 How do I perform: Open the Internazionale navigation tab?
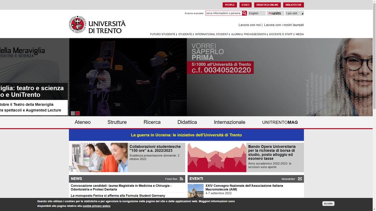point(230,122)
